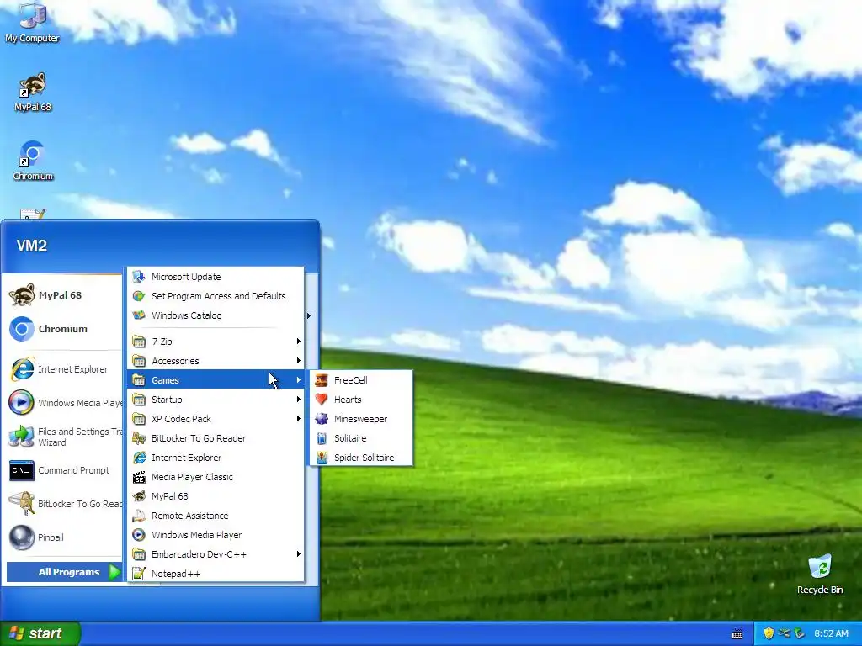Open pinned Chromium in Start menu
The height and width of the screenshot is (646, 862).
(x=64, y=329)
